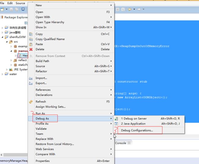Choose 2 Java Application debug option
199x164 pixels.
point(149,124)
